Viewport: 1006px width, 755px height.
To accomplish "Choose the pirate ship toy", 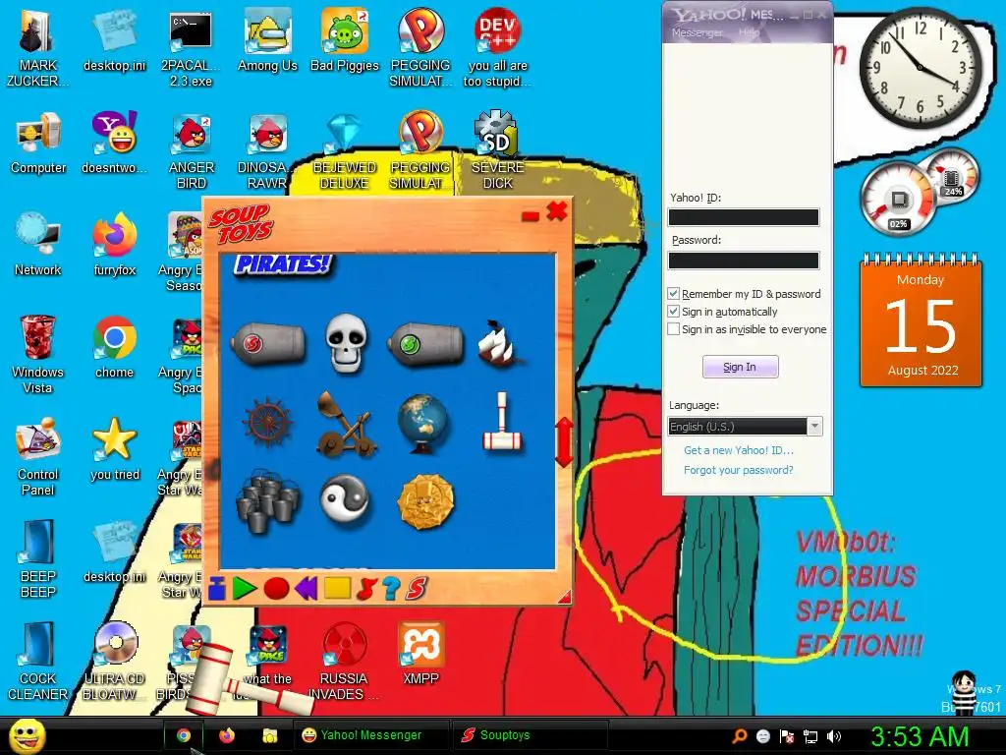I will [x=500, y=343].
